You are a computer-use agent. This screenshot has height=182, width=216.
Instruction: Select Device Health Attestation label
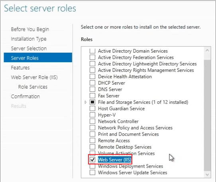click(x=125, y=77)
